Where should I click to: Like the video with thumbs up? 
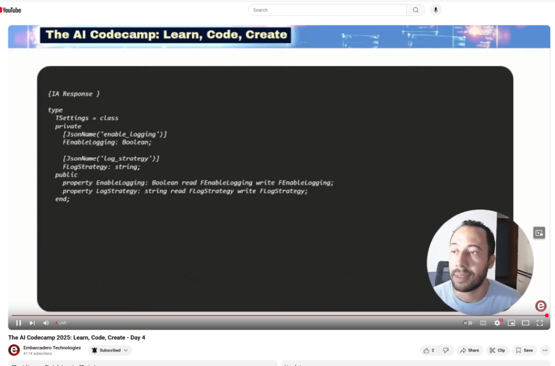(x=429, y=350)
